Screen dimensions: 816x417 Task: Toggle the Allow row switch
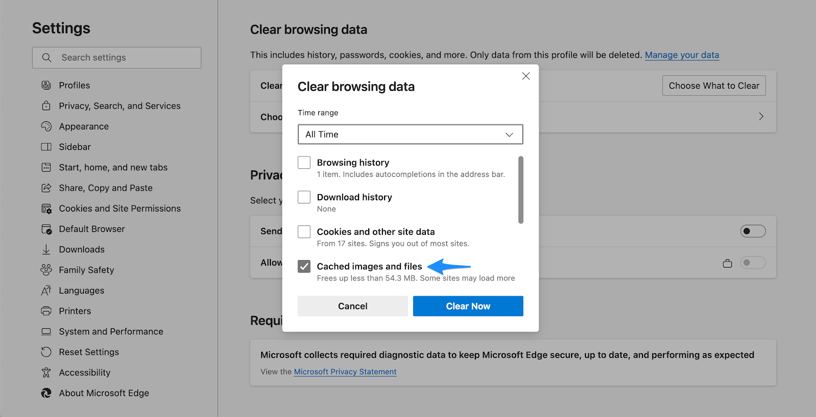click(x=753, y=263)
